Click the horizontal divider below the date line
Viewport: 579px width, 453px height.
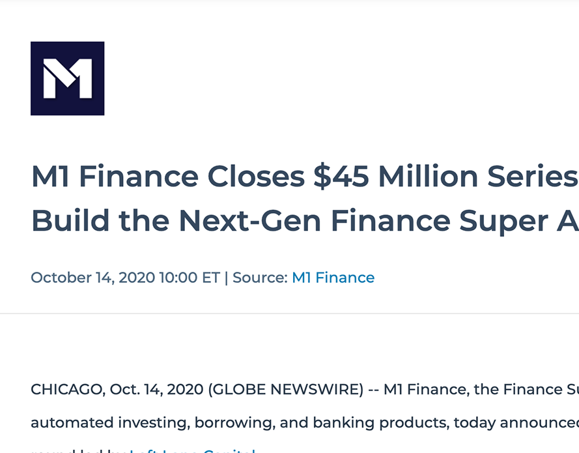point(289,314)
